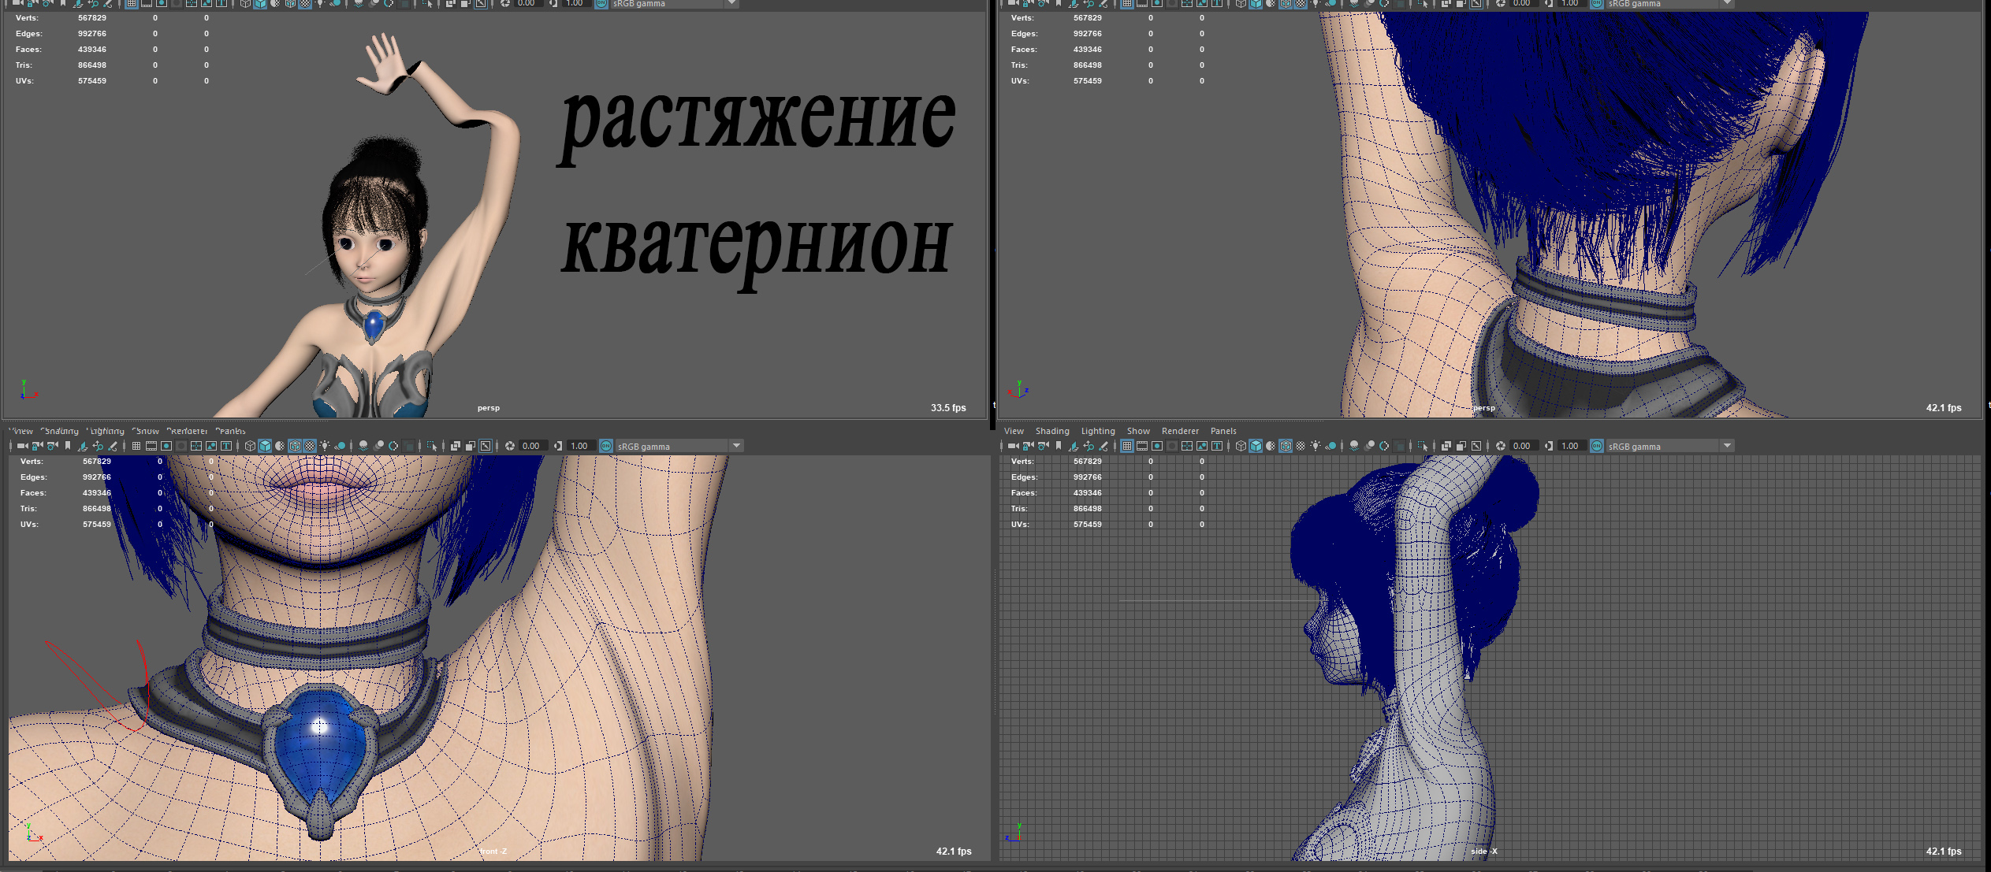Toggle grid icon in bottom-right side panel
Viewport: 1991px width, 872px height.
(x=1127, y=446)
